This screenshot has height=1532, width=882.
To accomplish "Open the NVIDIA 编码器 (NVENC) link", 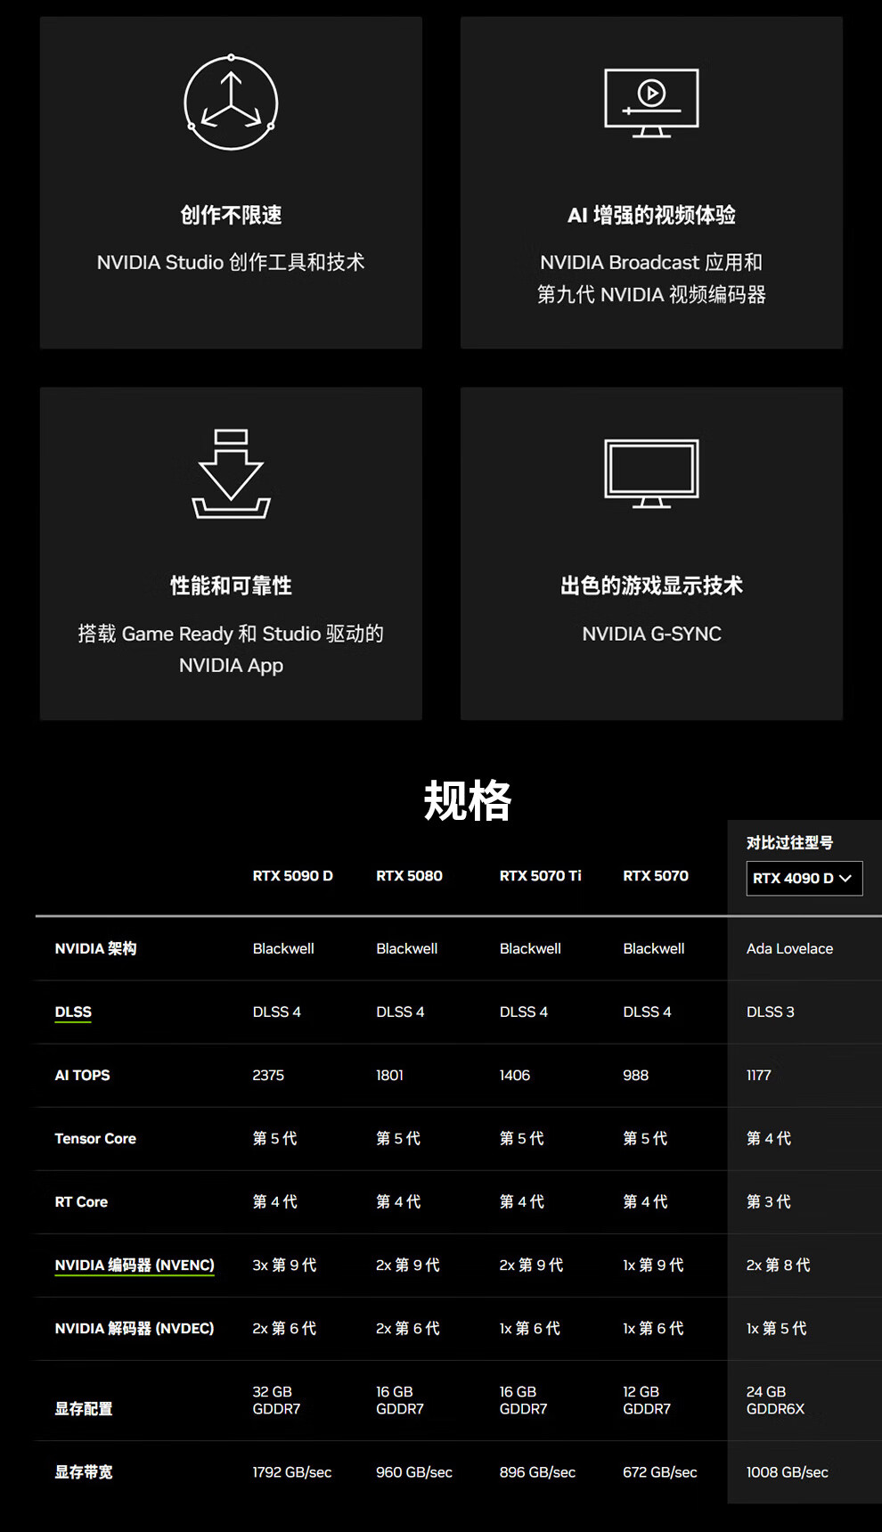I will click(135, 1265).
